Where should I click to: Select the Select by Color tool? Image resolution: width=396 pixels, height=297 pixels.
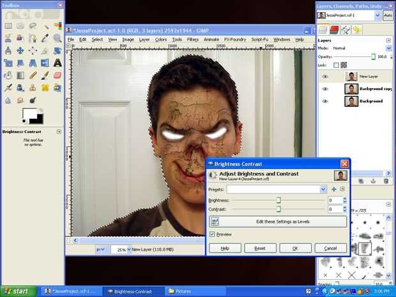coord(57,26)
